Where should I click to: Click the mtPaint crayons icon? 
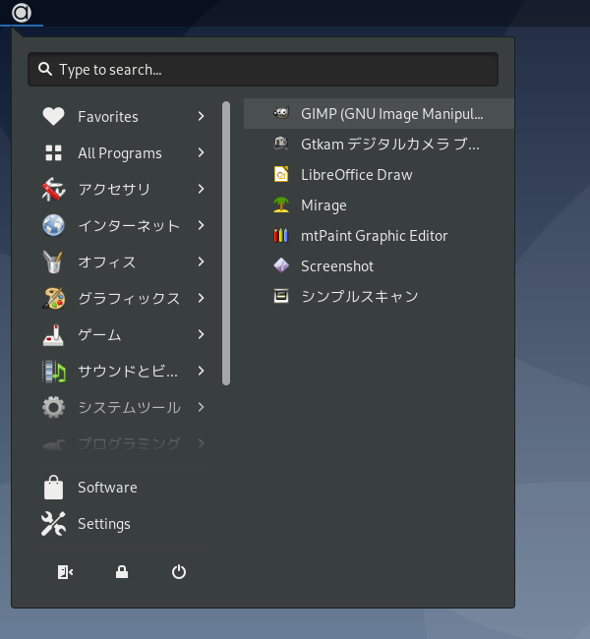coord(281,235)
